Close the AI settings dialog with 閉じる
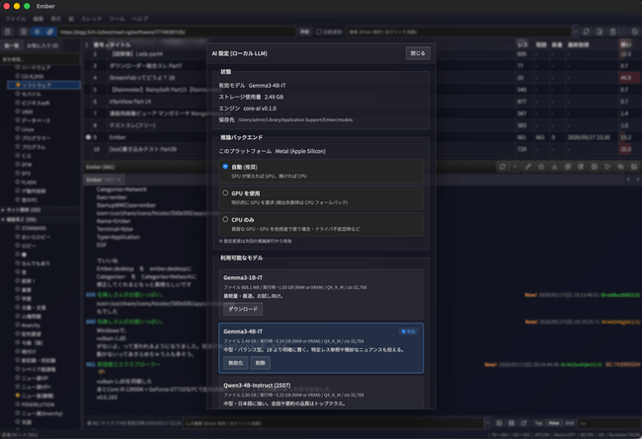 point(418,53)
